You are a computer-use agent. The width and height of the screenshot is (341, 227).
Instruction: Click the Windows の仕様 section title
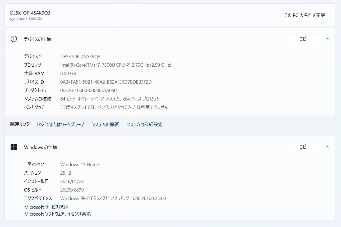pyautogui.click(x=41, y=147)
